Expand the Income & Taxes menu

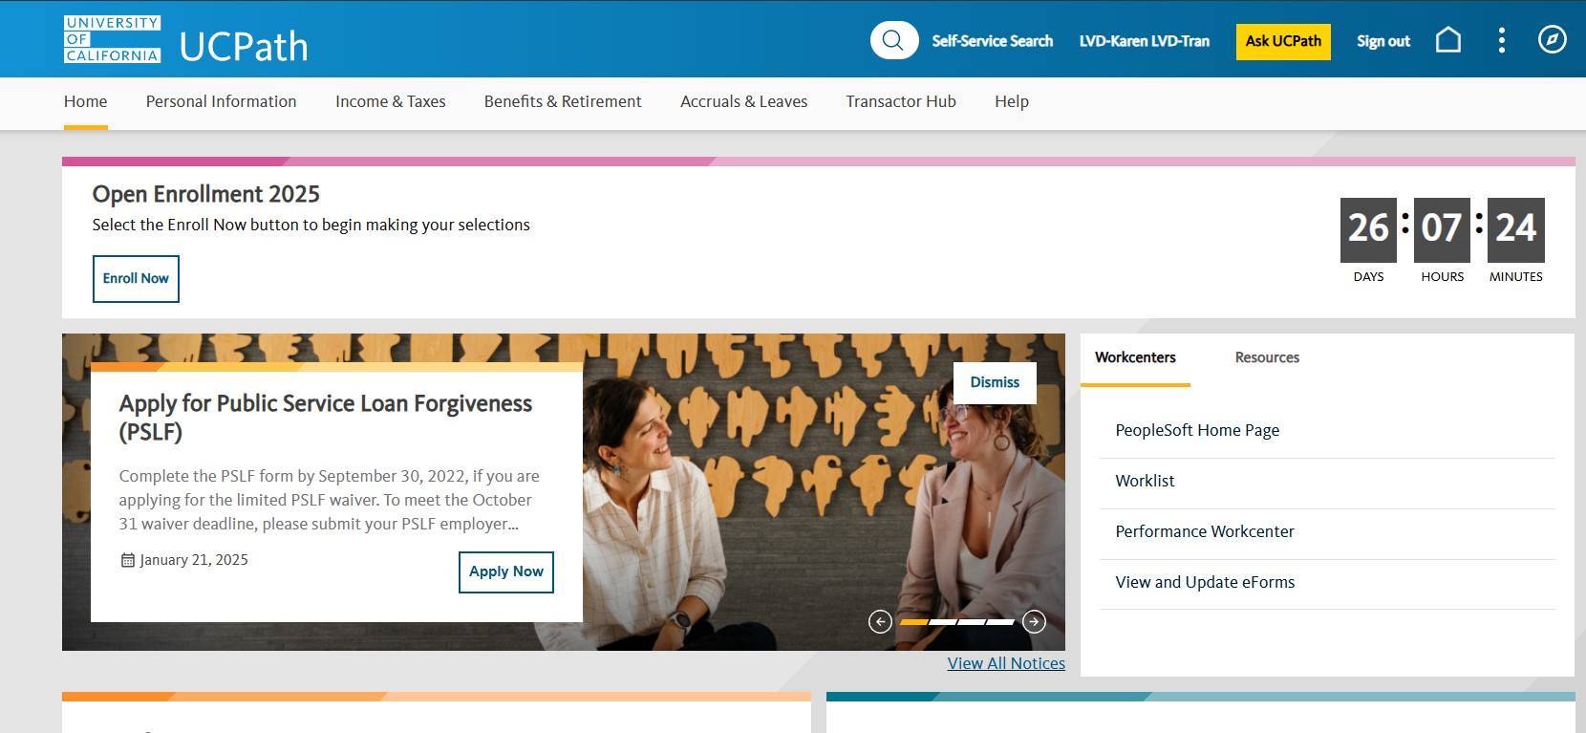pyautogui.click(x=390, y=101)
